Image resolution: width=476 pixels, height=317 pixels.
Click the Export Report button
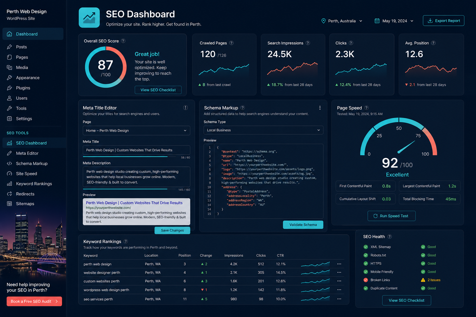(x=443, y=21)
